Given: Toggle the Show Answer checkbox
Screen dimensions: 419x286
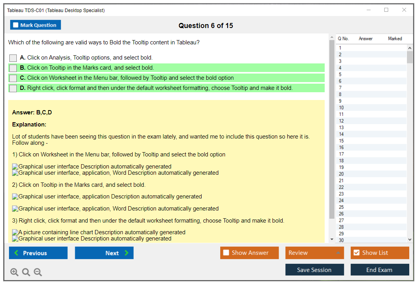Looking at the screenshot, I should point(226,253).
